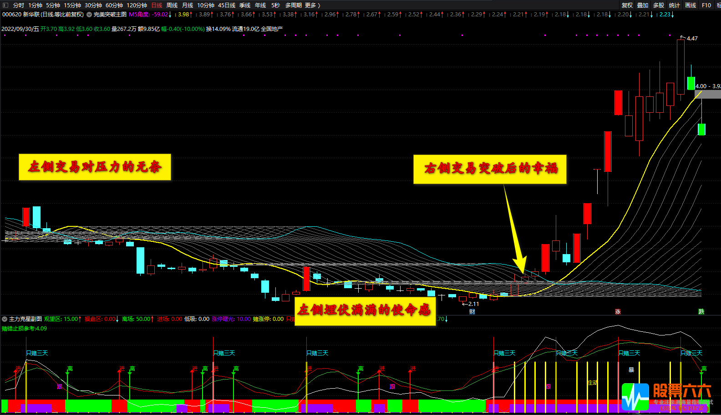
Task: Click the 赌错止损参考:4.09 label
Action: (24, 329)
